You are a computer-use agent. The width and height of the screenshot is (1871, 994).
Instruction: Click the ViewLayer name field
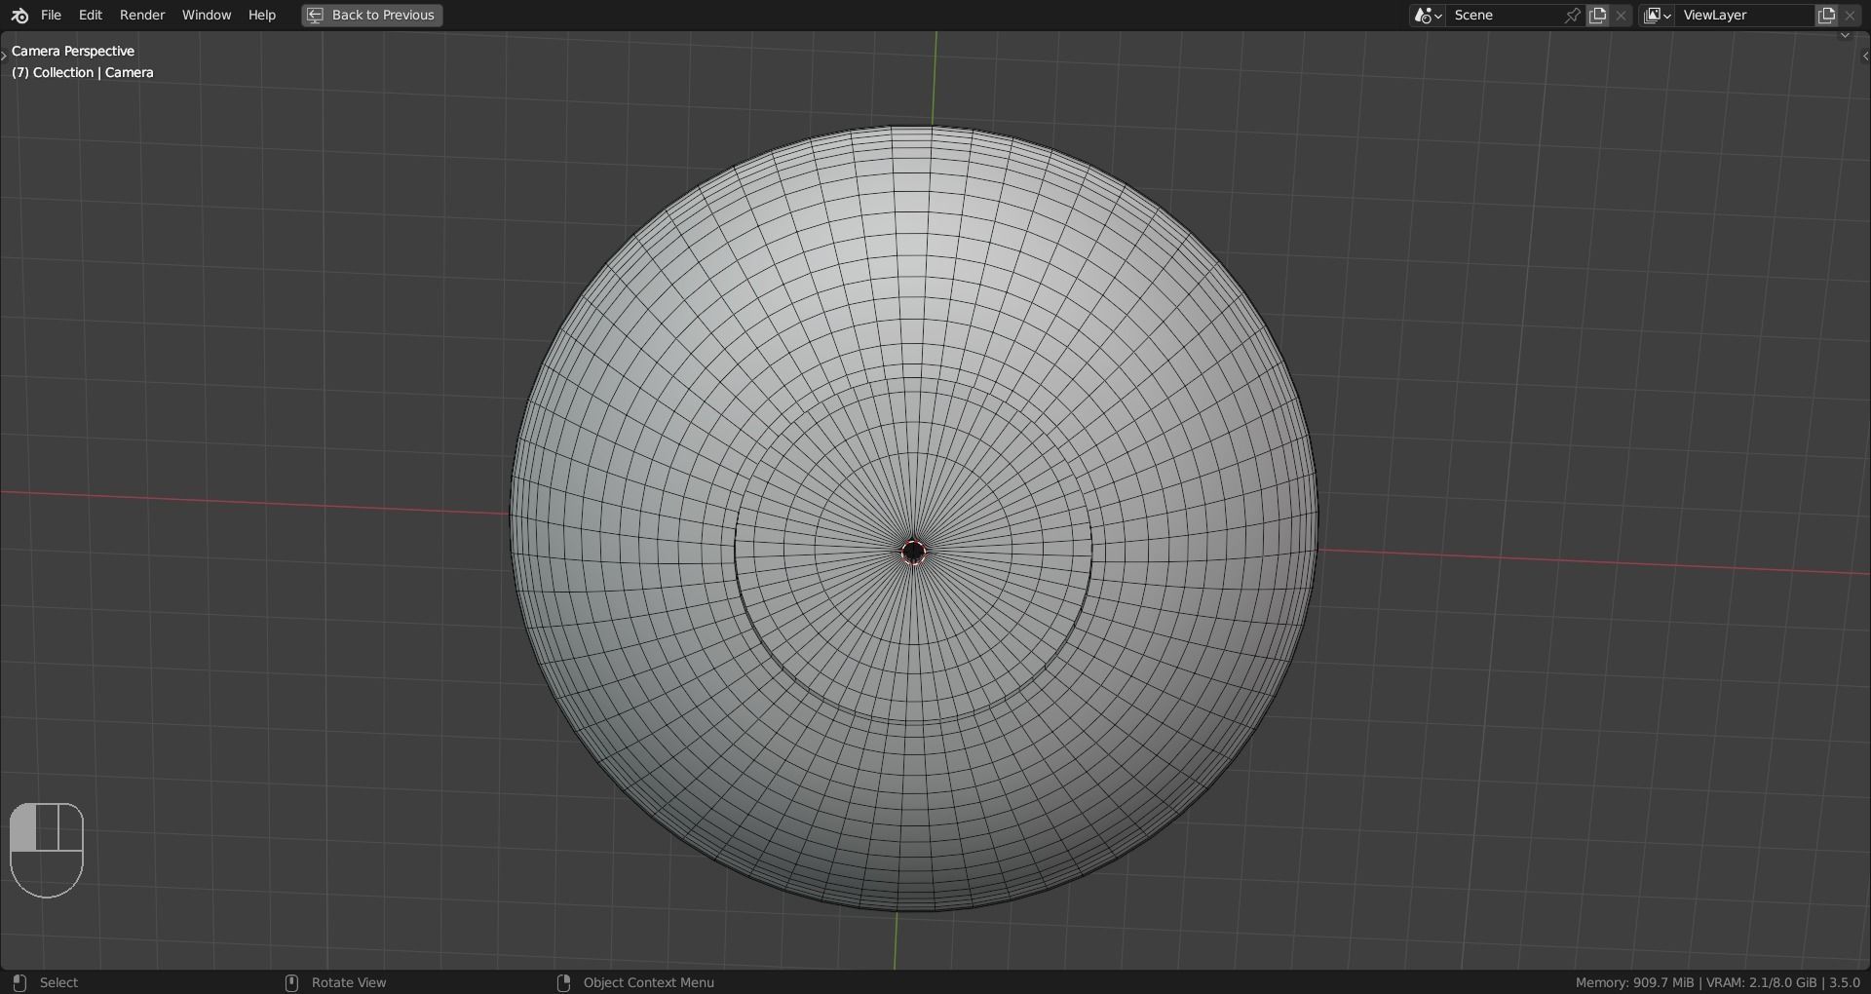[1744, 16]
